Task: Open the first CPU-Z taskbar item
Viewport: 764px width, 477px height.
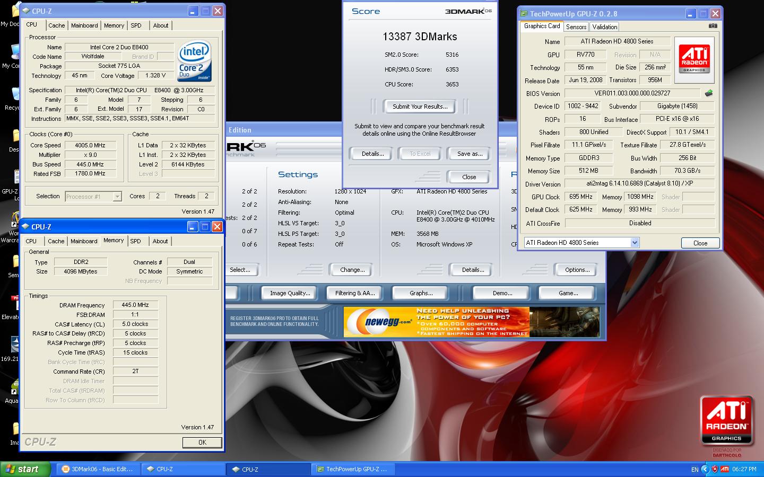Action: click(x=183, y=469)
